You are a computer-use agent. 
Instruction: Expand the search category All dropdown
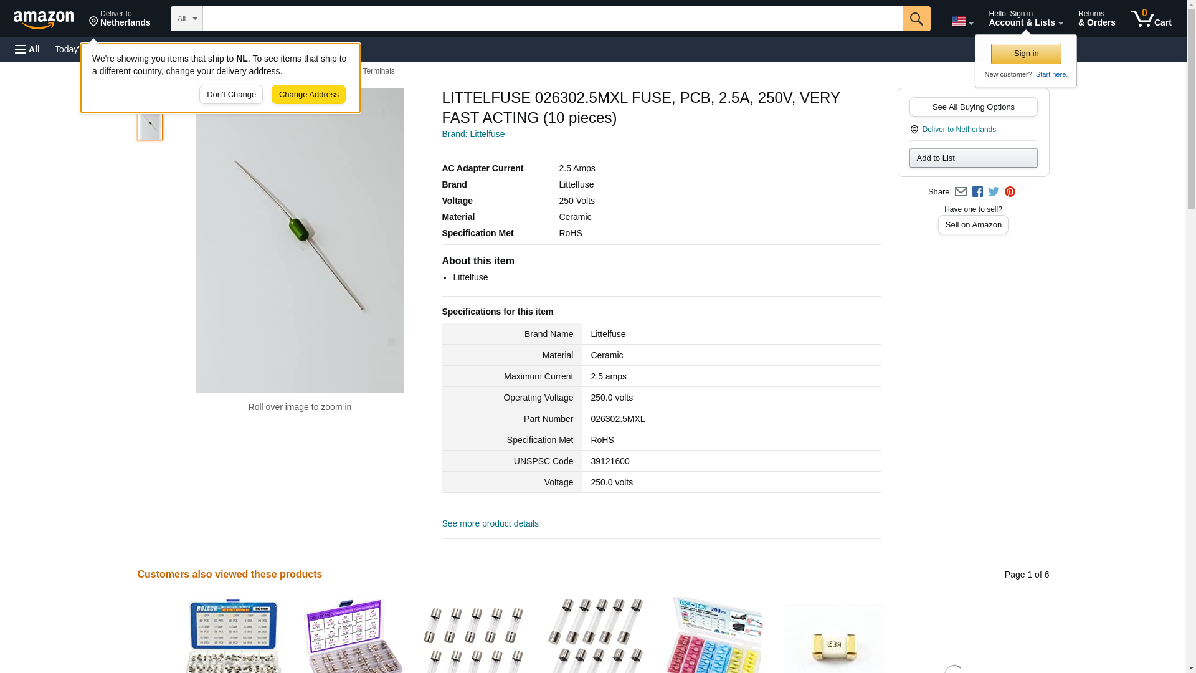point(187,19)
